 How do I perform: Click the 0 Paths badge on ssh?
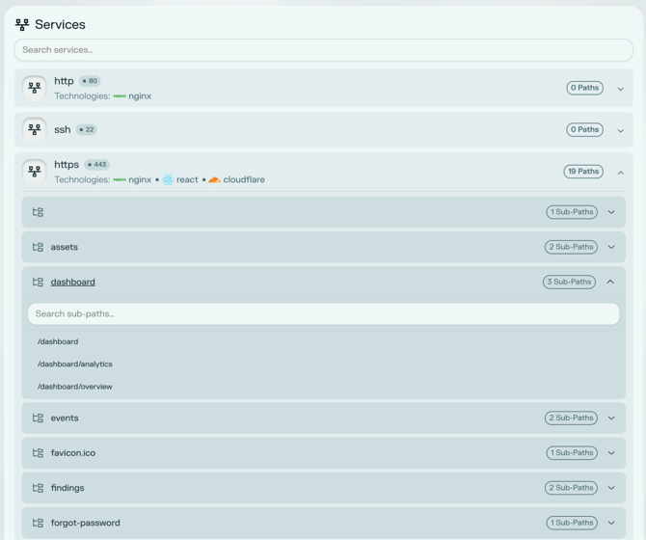click(x=584, y=130)
